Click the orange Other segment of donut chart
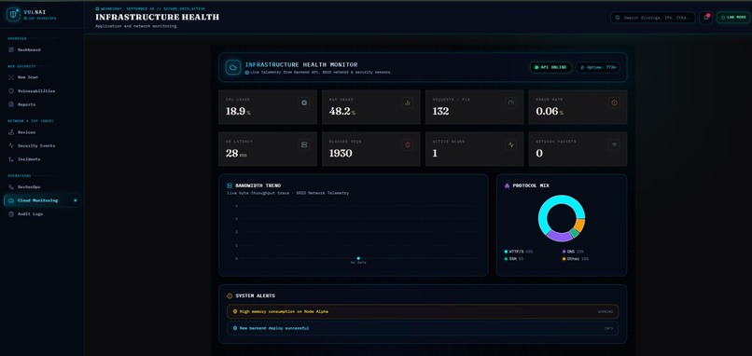The width and height of the screenshot is (752, 356). (x=579, y=226)
